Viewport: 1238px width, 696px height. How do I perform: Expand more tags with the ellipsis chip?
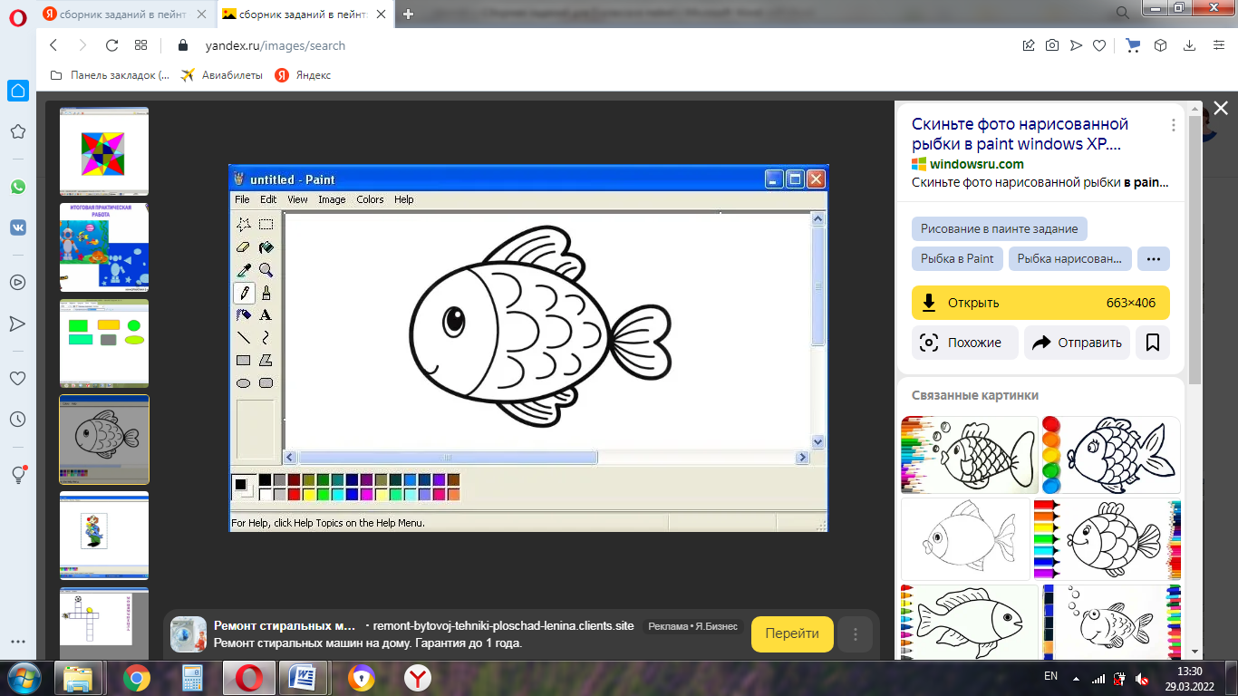click(1153, 258)
